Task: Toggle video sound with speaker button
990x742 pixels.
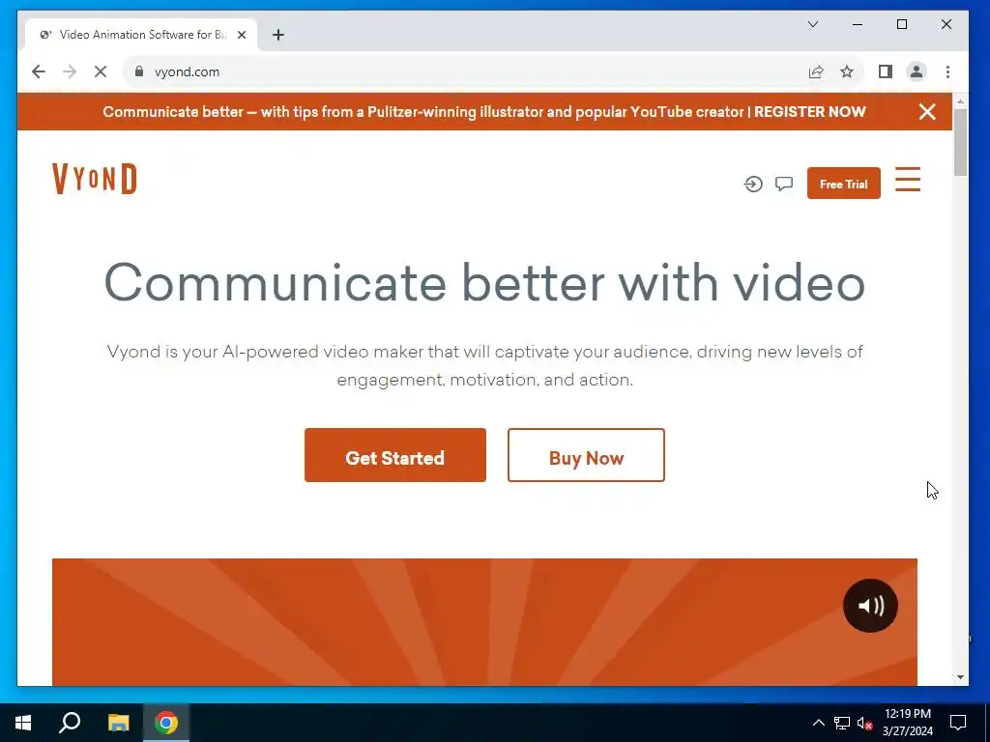Action: click(x=870, y=606)
